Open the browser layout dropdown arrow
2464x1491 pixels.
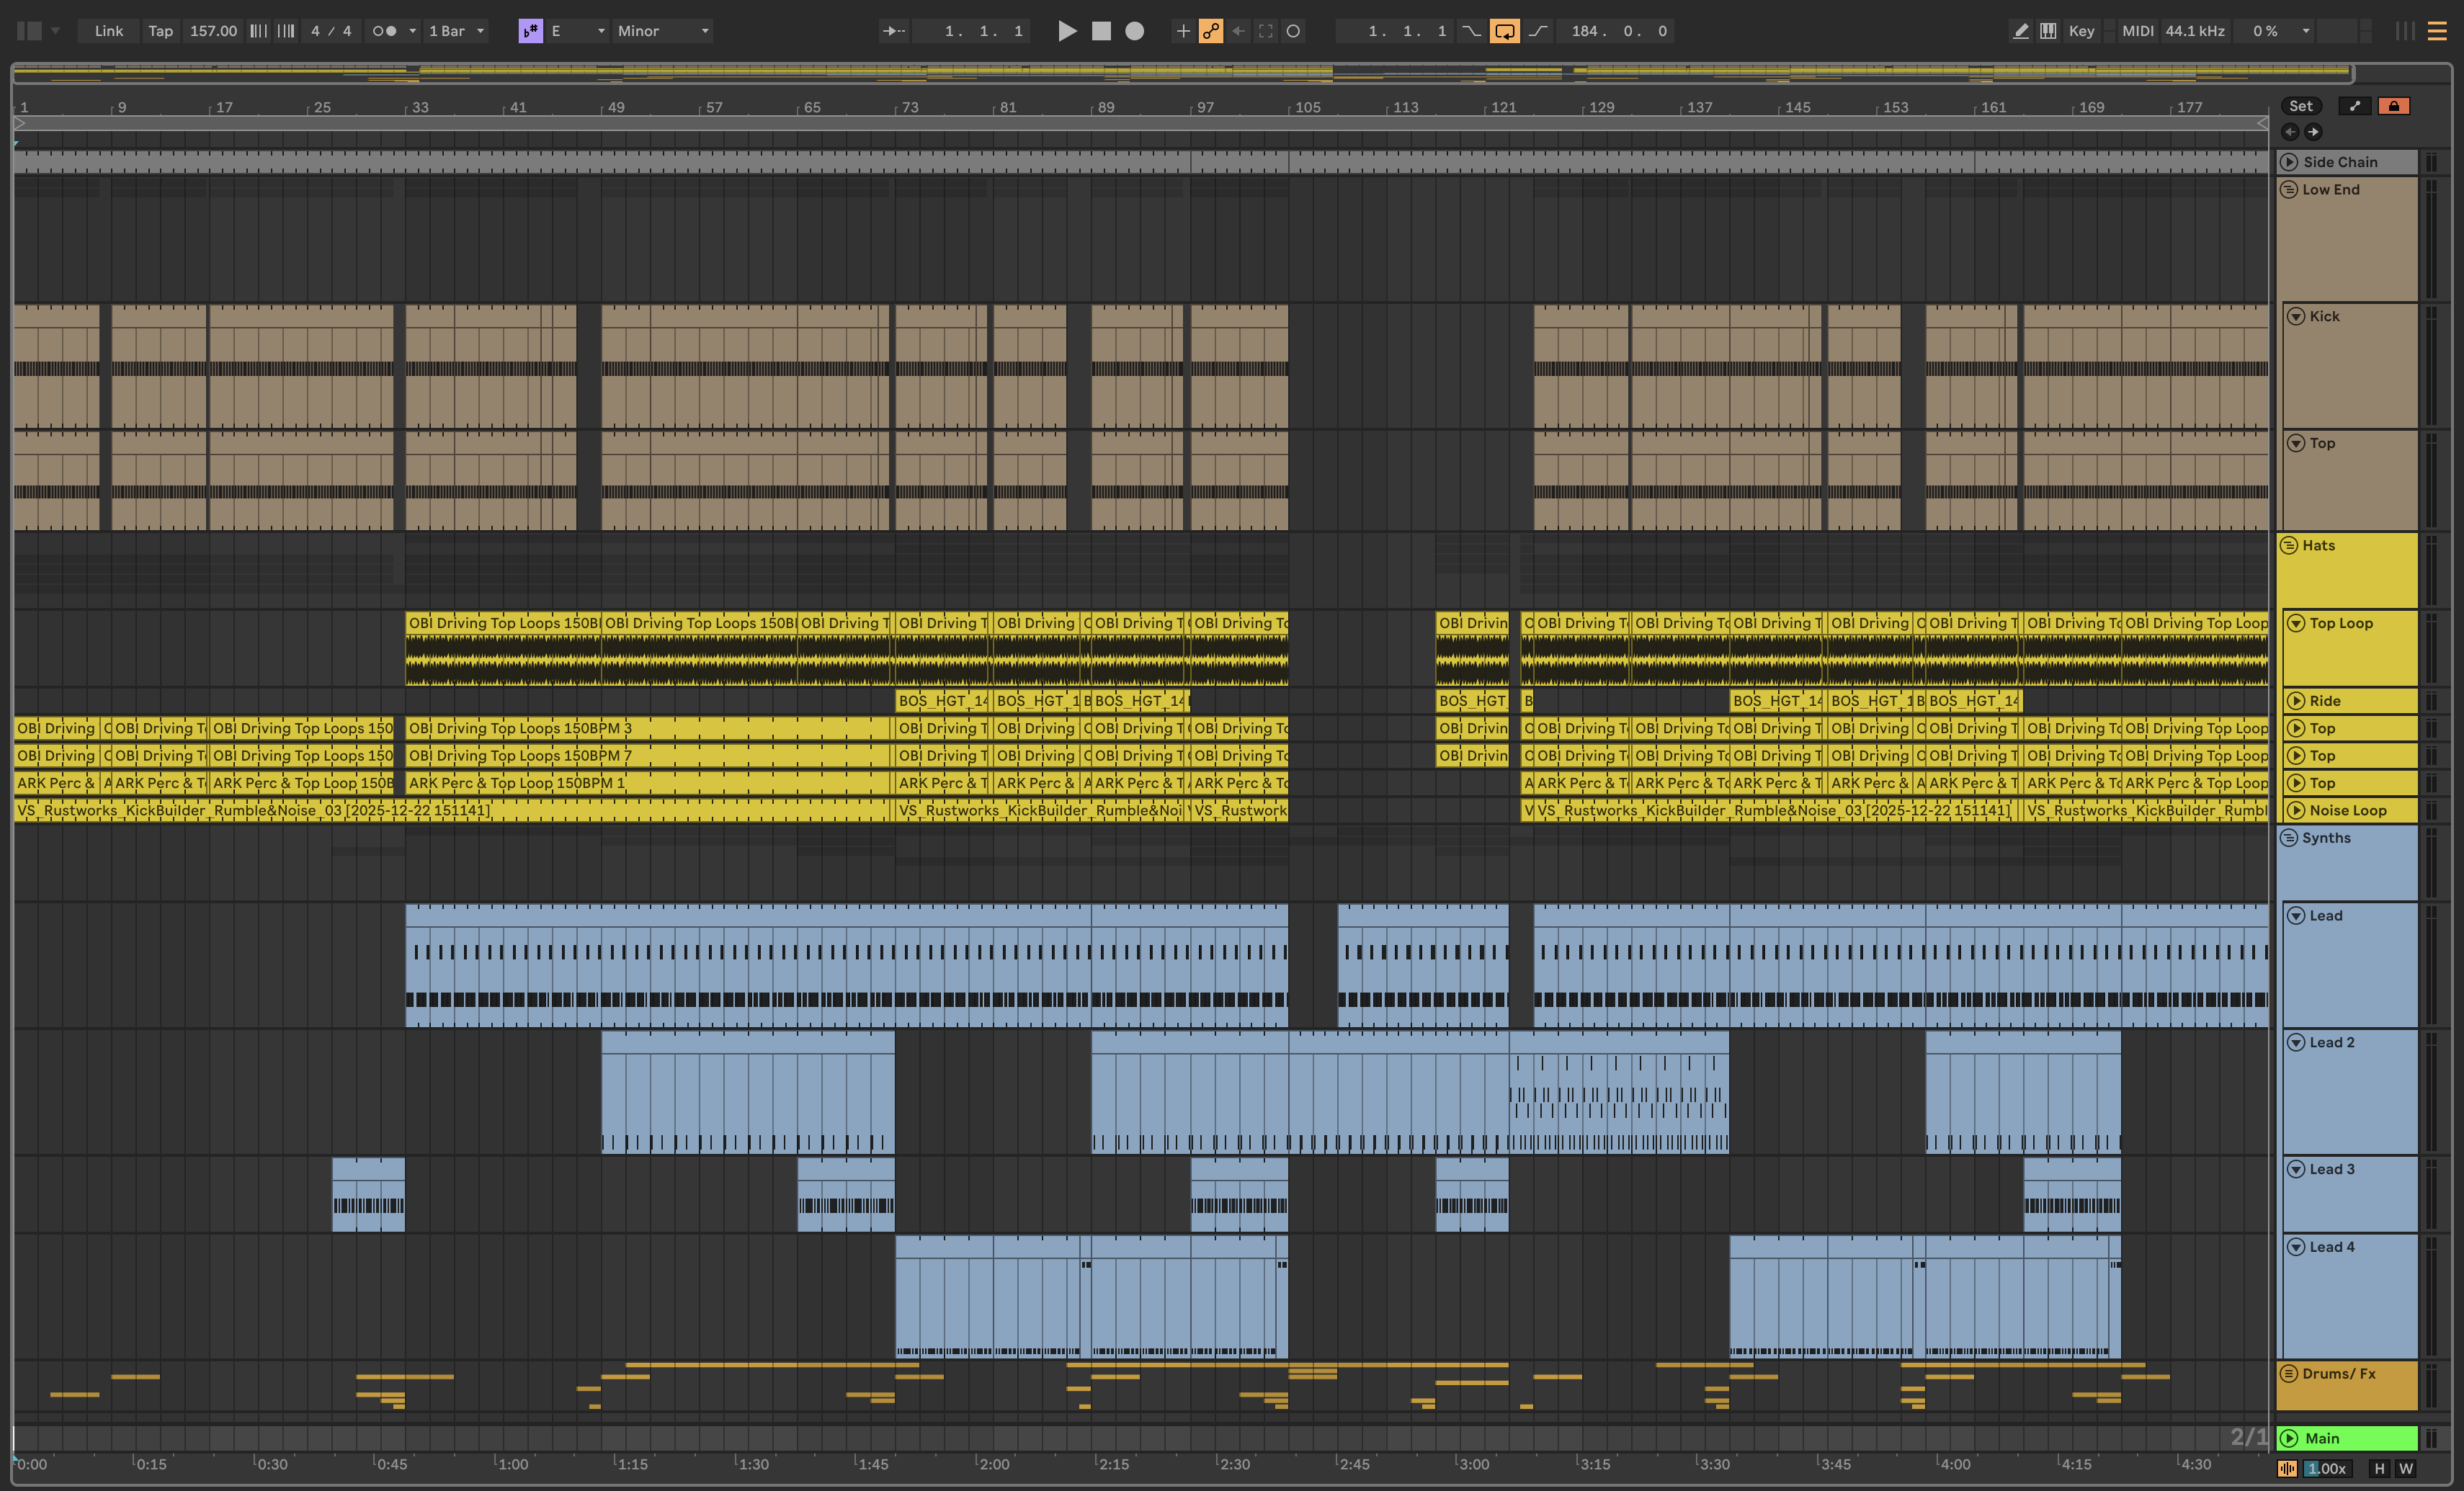[x=56, y=31]
